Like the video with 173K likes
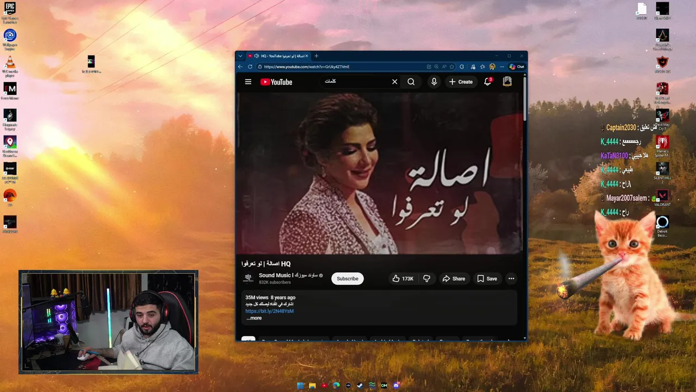 click(x=403, y=279)
